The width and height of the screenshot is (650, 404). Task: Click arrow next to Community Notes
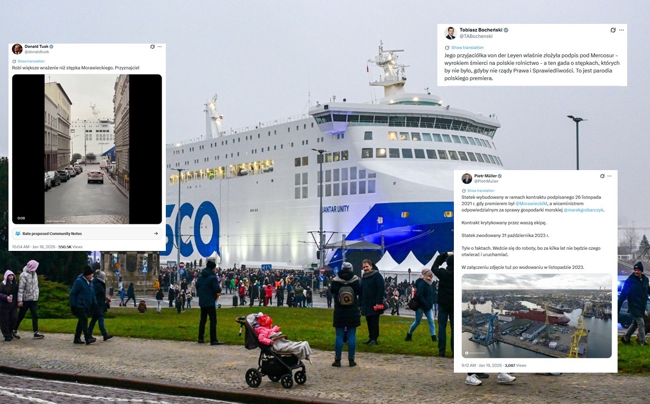(x=156, y=233)
